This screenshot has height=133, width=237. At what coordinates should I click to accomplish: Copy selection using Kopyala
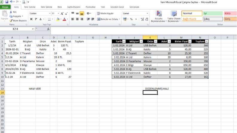click(x=16, y=16)
